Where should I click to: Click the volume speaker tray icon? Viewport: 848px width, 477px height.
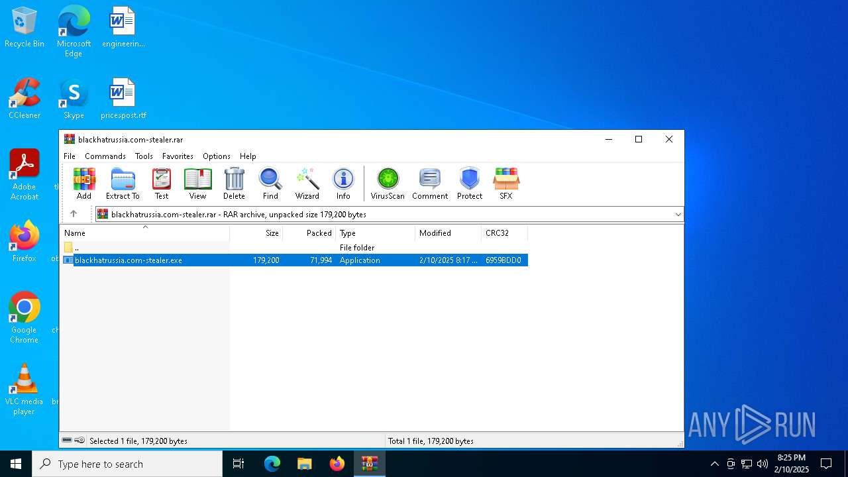click(x=763, y=464)
